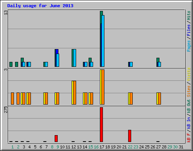Click day label 12 on the x-axis
Screen dimensions: 193x151
pyautogui.click(x=74, y=147)
